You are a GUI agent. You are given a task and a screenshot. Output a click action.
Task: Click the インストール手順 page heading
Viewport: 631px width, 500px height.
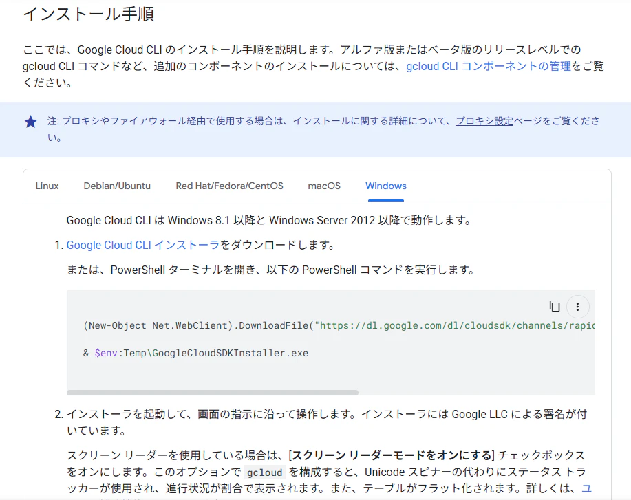[x=89, y=14]
